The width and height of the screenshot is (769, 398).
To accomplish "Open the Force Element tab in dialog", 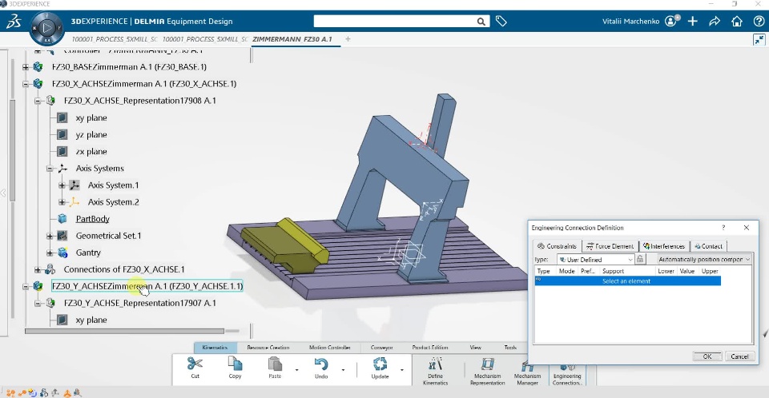I will [610, 245].
